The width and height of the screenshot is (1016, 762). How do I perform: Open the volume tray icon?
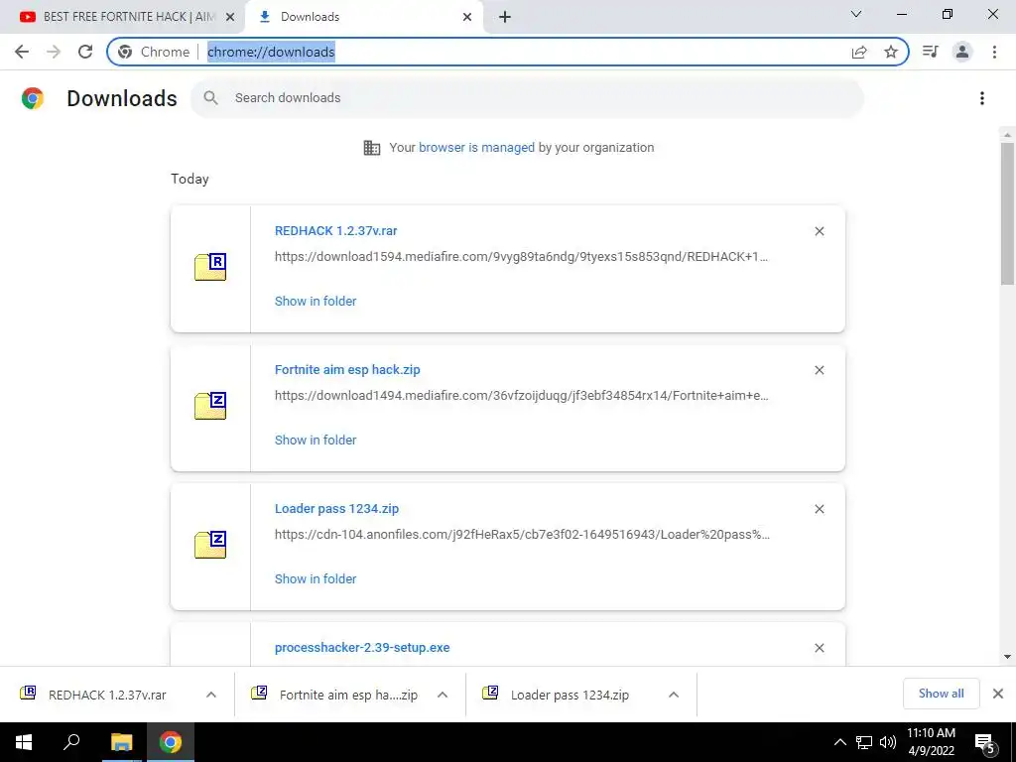tap(888, 742)
